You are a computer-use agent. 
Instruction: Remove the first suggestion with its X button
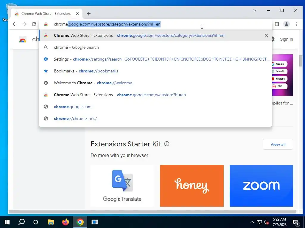(266, 35)
